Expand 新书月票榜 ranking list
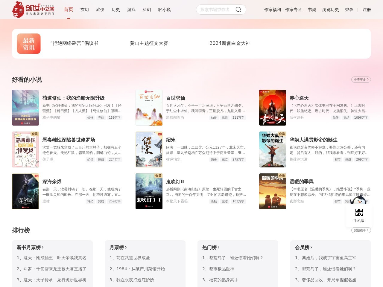The width and height of the screenshot is (383, 287). tap(30, 248)
